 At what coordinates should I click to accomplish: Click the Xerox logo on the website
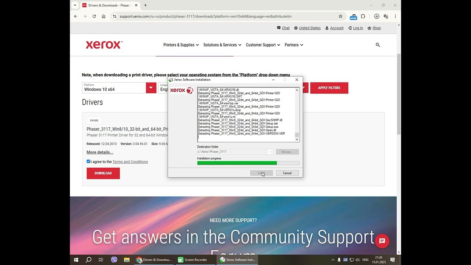pos(104,45)
